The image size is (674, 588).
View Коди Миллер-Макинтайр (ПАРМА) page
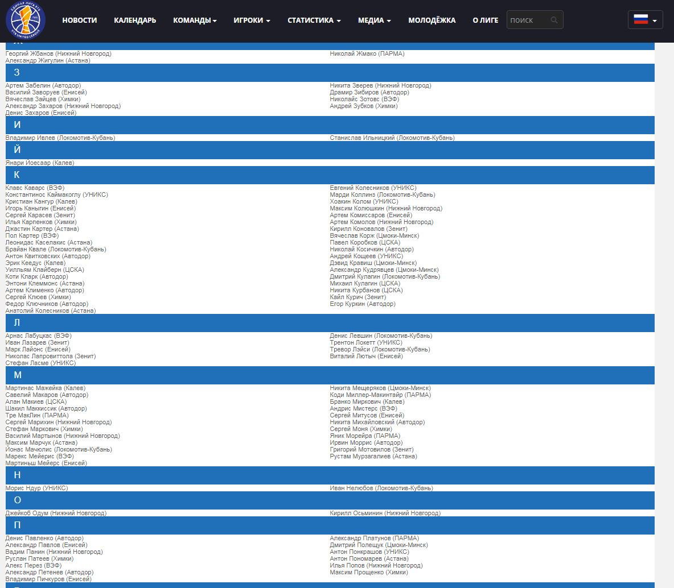pos(380,395)
